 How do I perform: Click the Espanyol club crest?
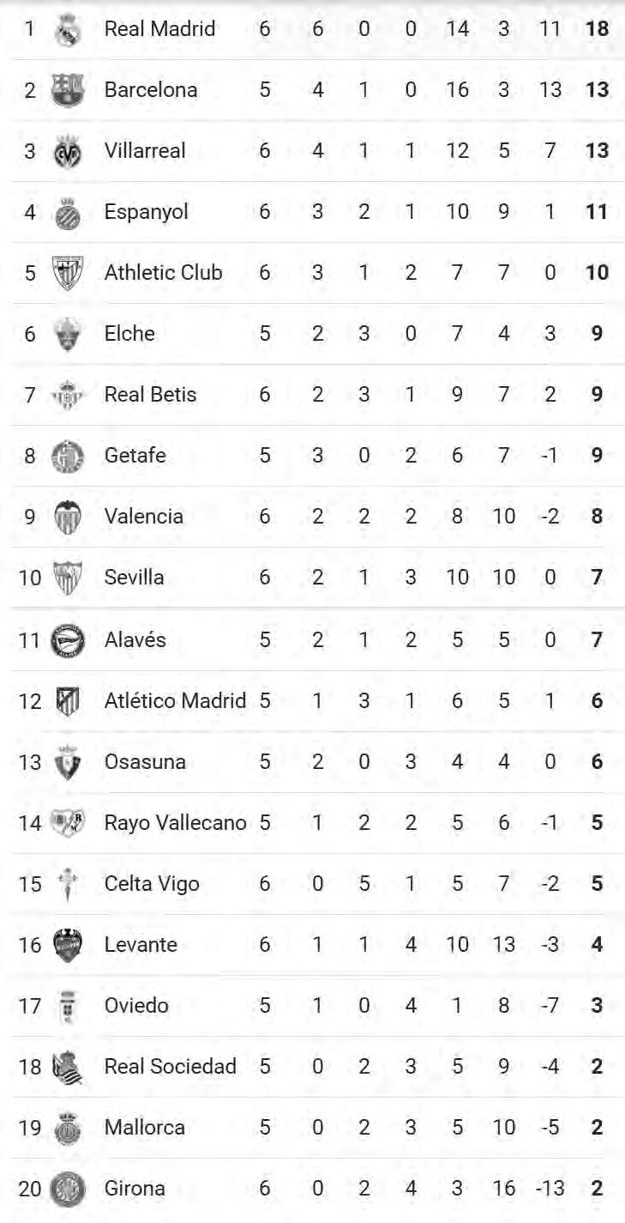(x=67, y=213)
